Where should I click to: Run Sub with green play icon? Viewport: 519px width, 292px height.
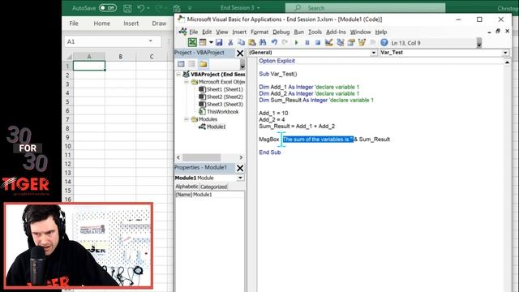point(296,42)
